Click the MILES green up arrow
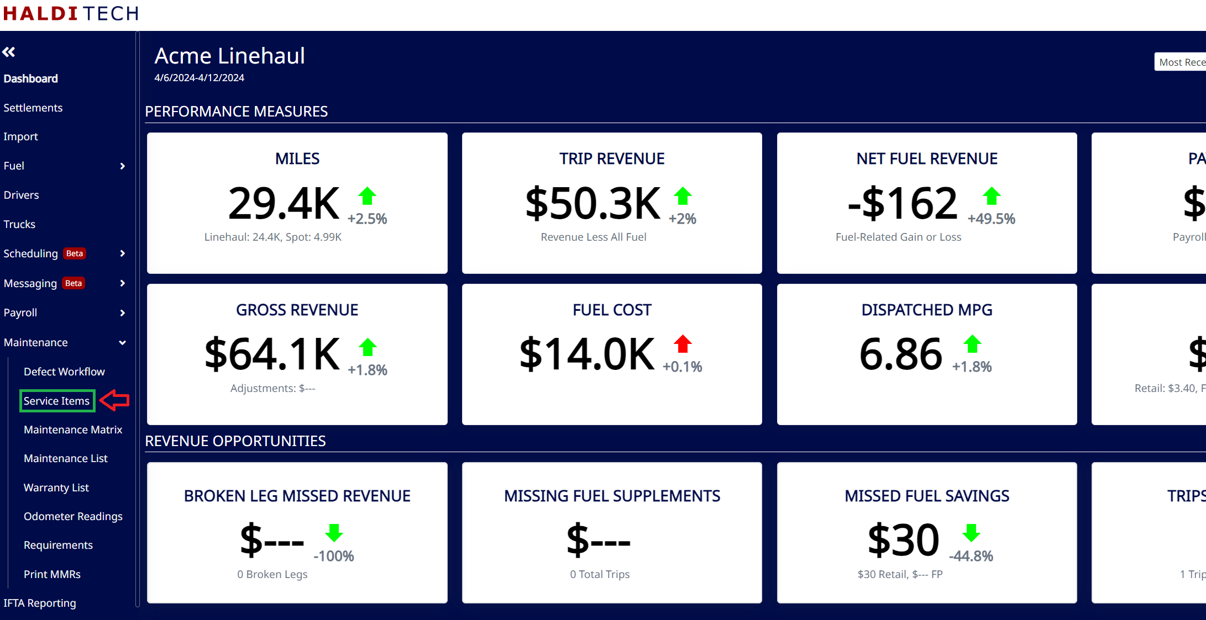 coord(367,196)
